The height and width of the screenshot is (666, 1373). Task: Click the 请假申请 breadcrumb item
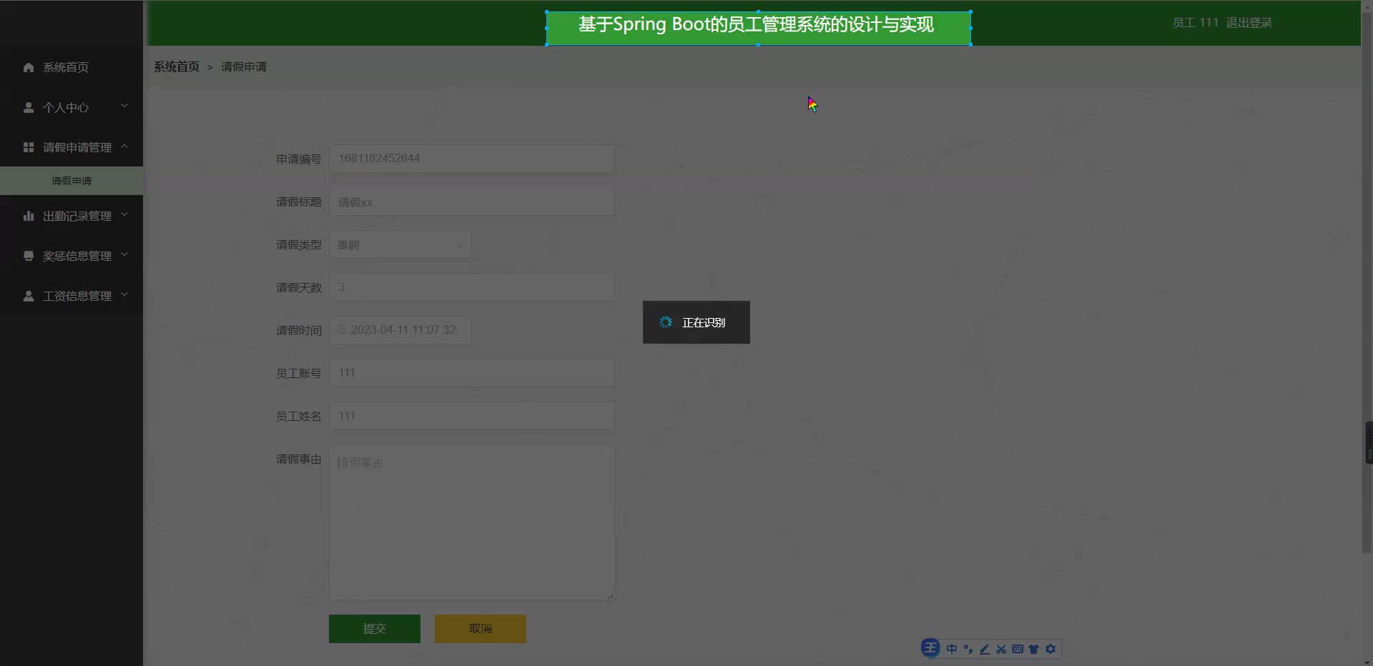244,66
